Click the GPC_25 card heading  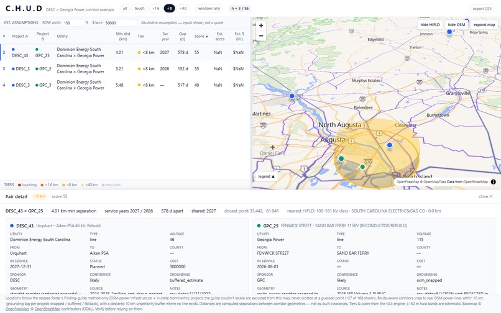(x=271, y=226)
